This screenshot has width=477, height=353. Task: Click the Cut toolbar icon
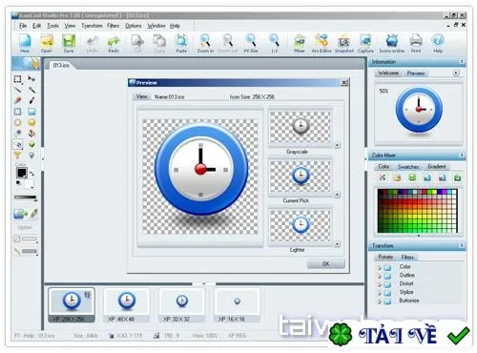pos(137,44)
